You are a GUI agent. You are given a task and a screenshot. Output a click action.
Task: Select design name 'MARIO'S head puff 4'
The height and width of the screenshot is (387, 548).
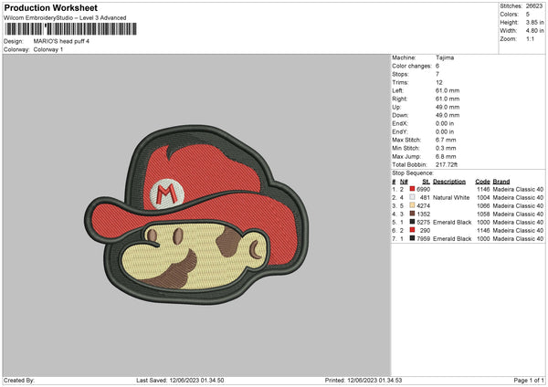click(x=61, y=41)
